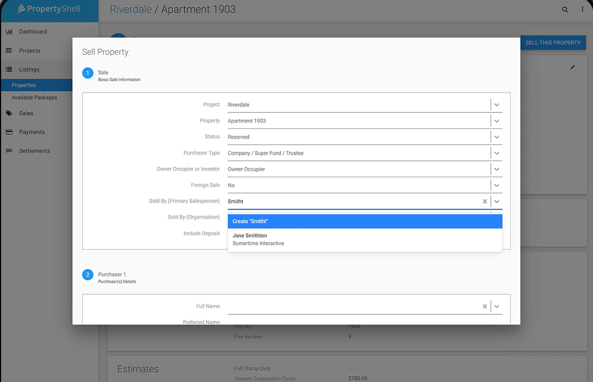The image size is (593, 382).
Task: Click the Listings list icon
Action: point(9,69)
